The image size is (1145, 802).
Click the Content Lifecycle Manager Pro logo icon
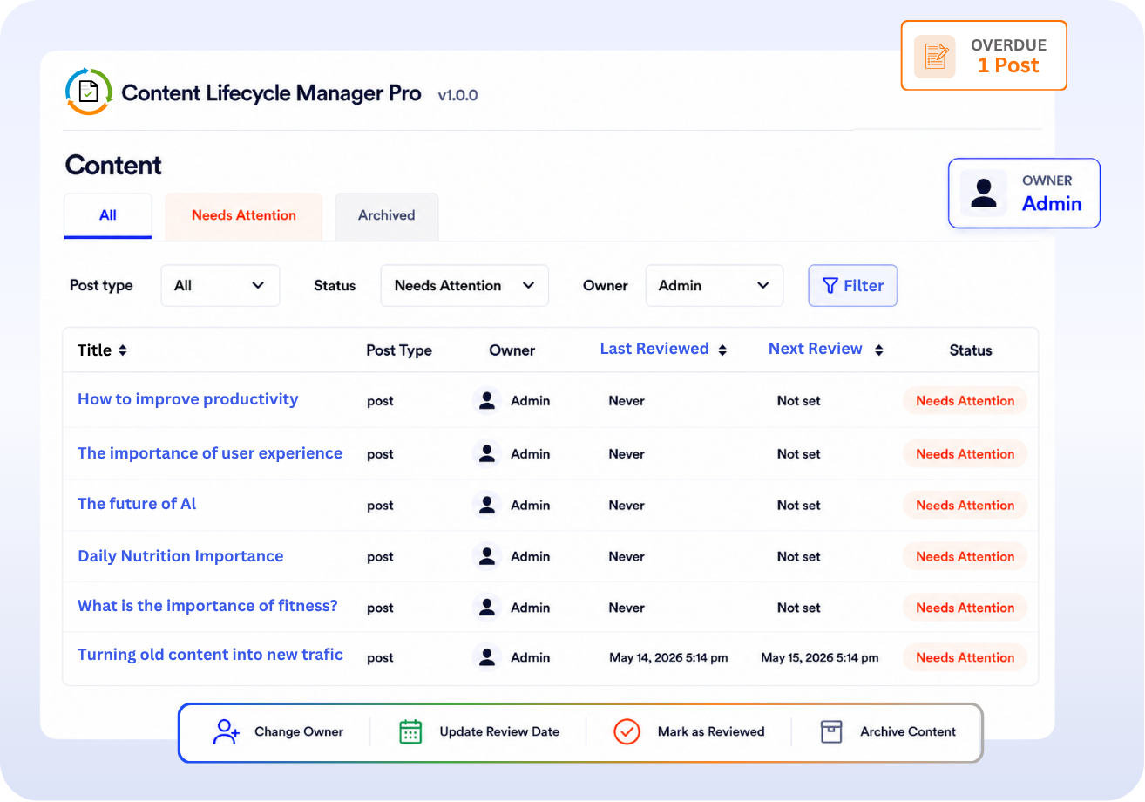(89, 92)
